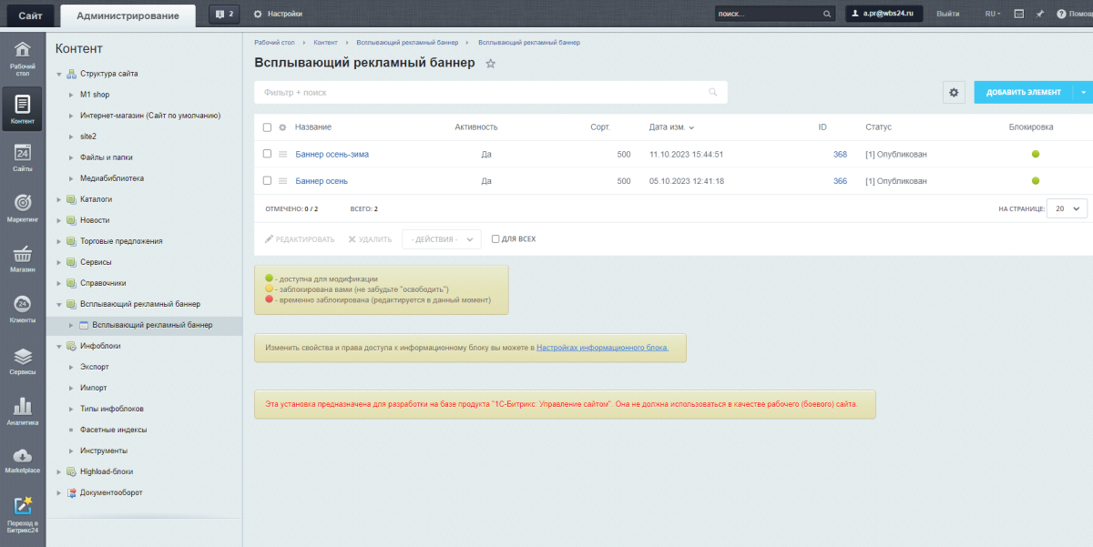Screen dimensions: 1093x547
Task: Click green lock status dot for Баннер осень-зима
Action: click(1036, 154)
